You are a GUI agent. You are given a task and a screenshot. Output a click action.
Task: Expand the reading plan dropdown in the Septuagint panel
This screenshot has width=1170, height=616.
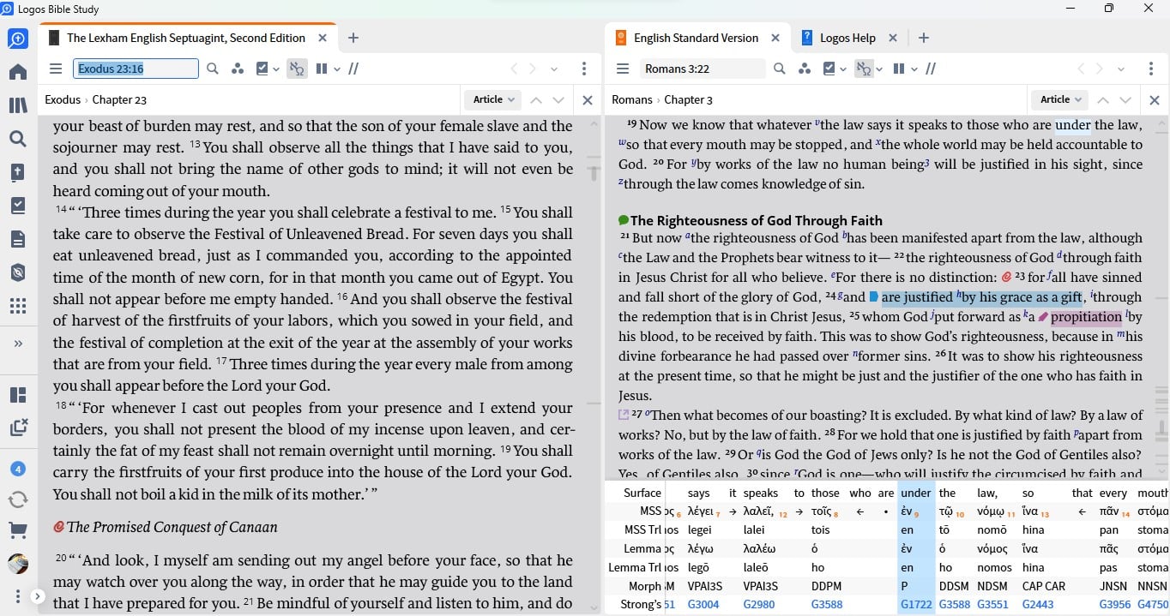tap(276, 69)
